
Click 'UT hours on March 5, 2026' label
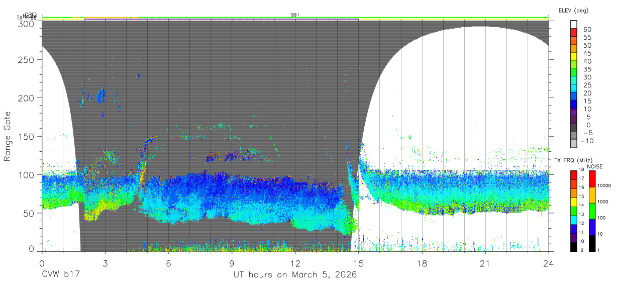pos(295,275)
